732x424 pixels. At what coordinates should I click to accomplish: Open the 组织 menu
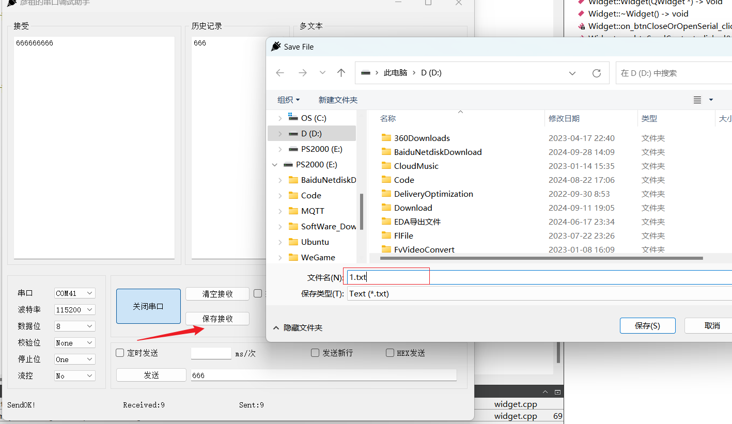click(x=288, y=100)
